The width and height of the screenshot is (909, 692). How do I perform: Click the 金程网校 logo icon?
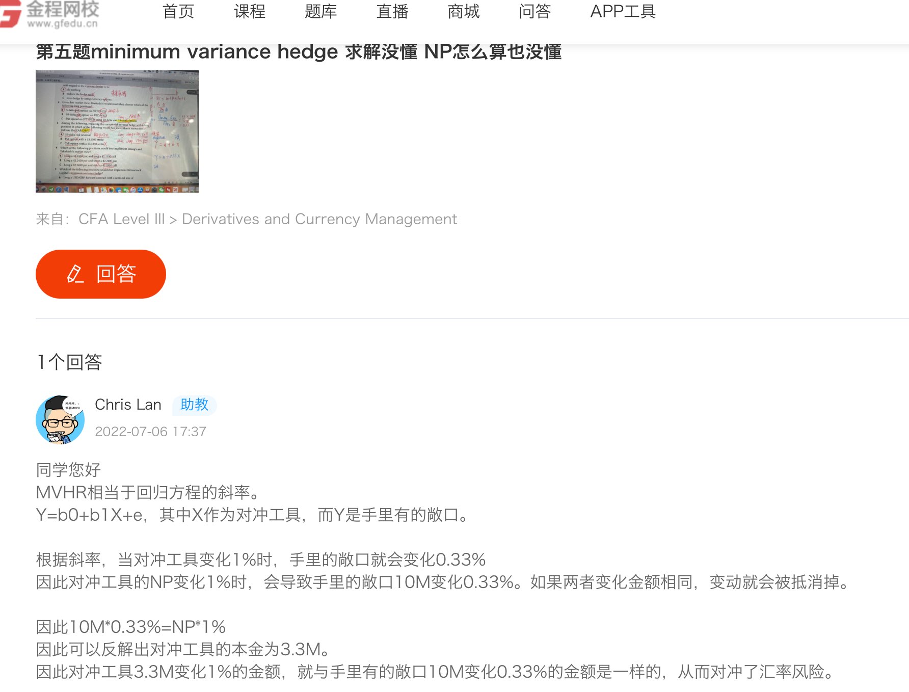(10, 14)
